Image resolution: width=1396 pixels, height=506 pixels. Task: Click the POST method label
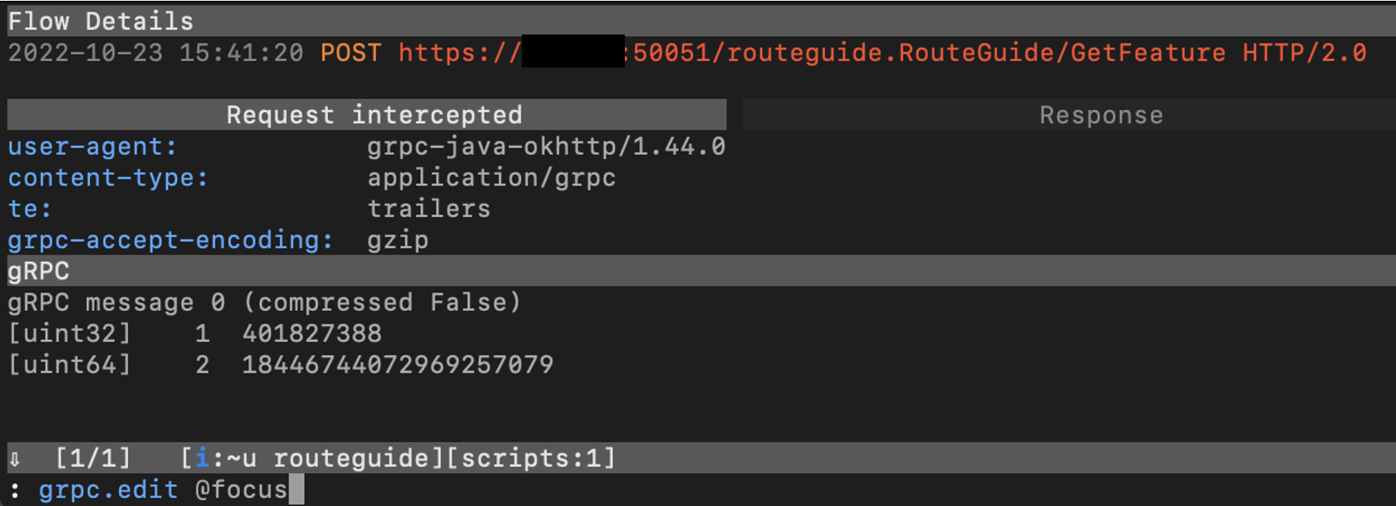point(351,53)
